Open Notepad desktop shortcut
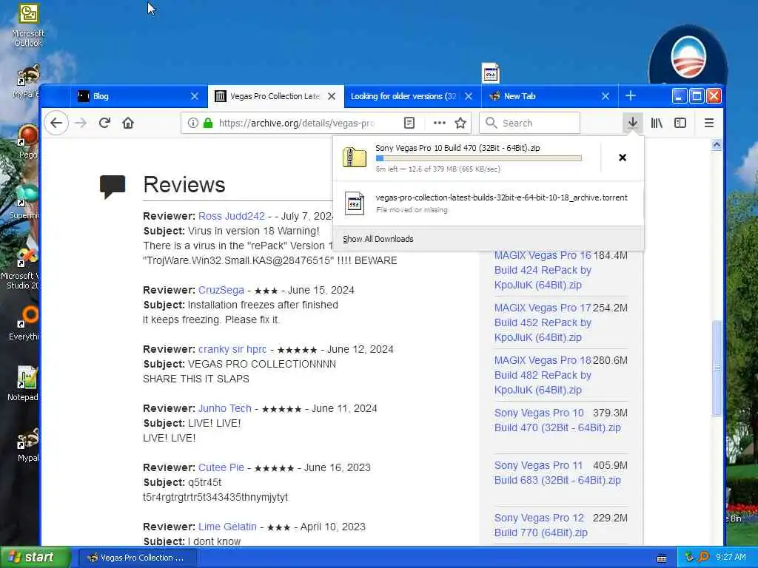The image size is (758, 568). click(x=23, y=384)
